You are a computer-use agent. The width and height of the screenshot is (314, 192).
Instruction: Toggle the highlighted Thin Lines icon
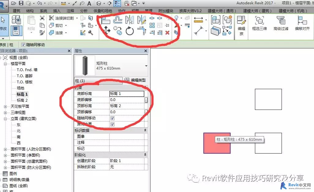coord(117,3)
